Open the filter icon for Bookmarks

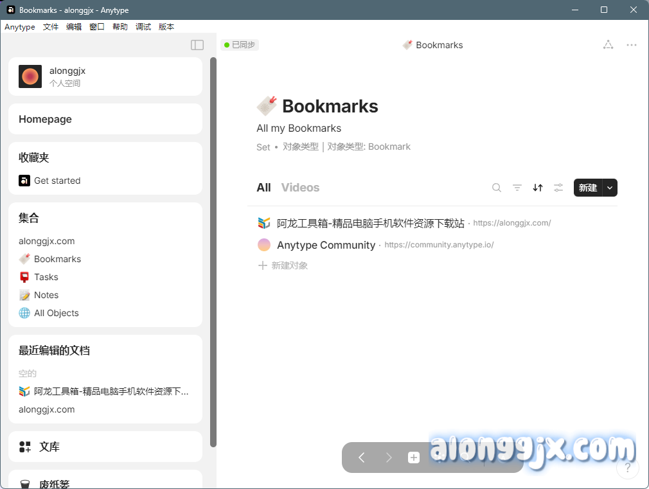click(517, 188)
